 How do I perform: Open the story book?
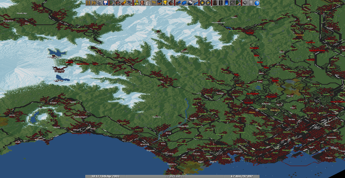point(148,3)
